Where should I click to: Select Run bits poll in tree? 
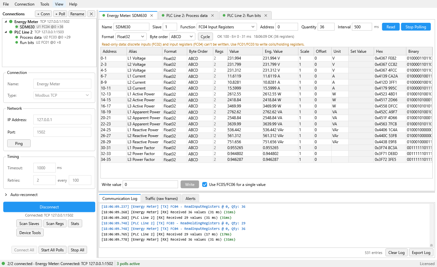[38, 43]
